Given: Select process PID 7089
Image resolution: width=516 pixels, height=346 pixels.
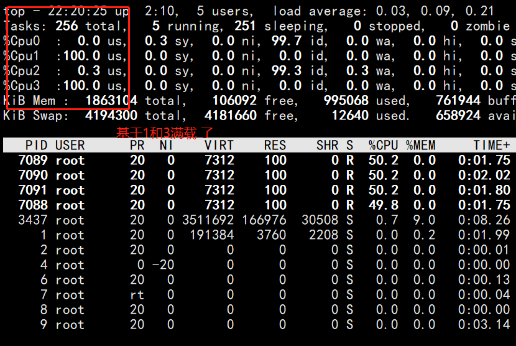Looking at the screenshot, I should [33, 161].
